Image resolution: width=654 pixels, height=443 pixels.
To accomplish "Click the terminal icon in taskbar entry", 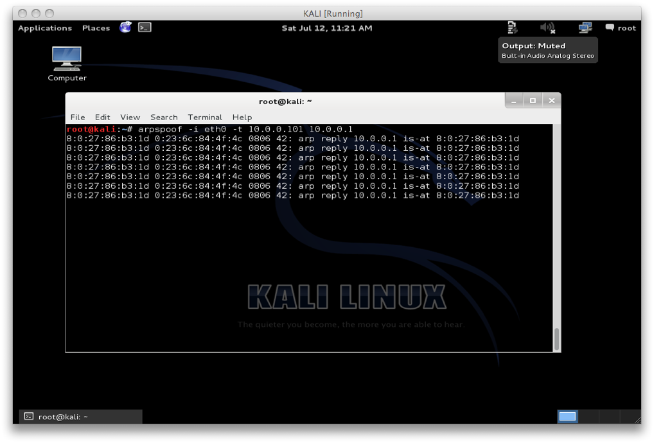I will pyautogui.click(x=29, y=416).
